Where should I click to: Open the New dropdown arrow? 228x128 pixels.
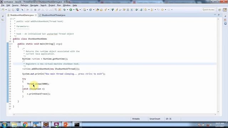tap(6, 10)
